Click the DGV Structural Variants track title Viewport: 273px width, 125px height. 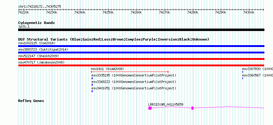114,39
